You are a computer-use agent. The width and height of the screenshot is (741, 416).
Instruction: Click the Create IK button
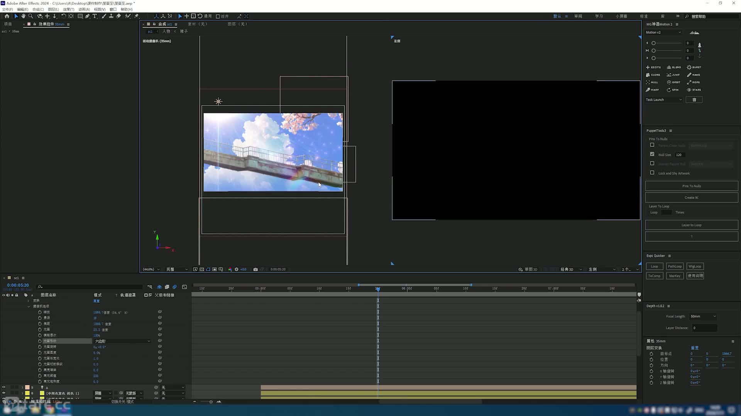(x=692, y=198)
